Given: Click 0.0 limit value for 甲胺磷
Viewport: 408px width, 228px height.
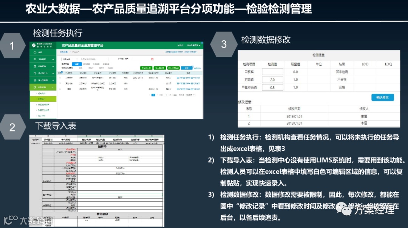Looking at the screenshot, I should [295, 72].
